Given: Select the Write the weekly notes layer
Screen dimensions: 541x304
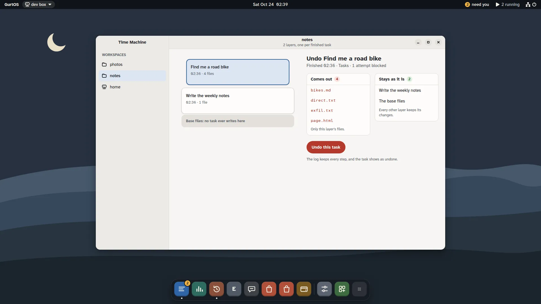Looking at the screenshot, I should pos(238,101).
